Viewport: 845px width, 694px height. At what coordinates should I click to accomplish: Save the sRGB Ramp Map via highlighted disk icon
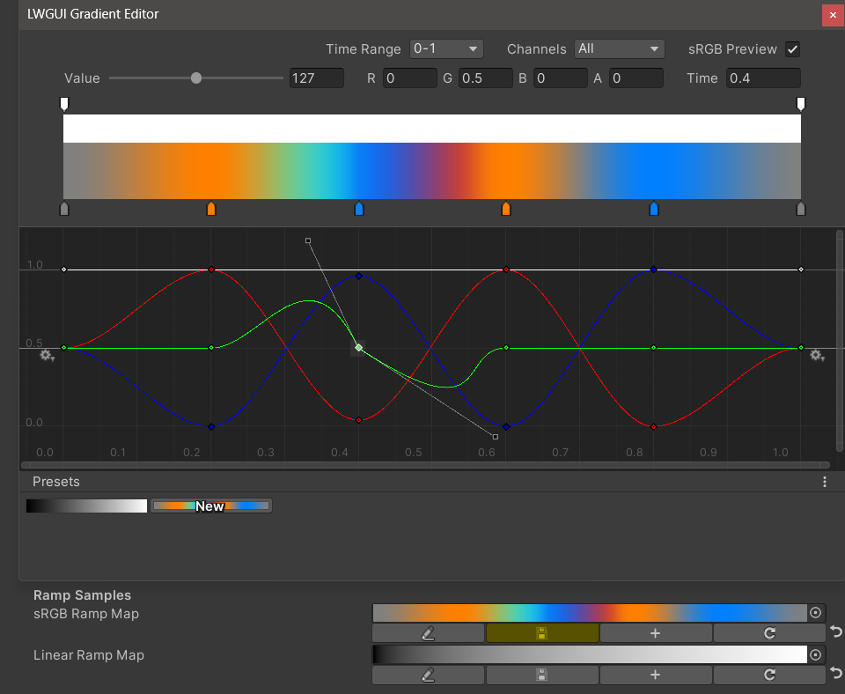pyautogui.click(x=541, y=633)
